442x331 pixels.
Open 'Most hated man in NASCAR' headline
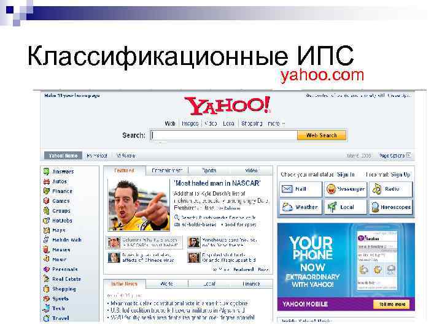tap(217, 183)
